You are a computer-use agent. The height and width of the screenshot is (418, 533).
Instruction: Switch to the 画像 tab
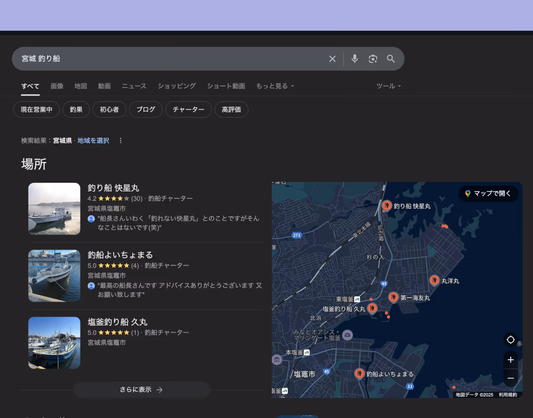[x=57, y=86]
